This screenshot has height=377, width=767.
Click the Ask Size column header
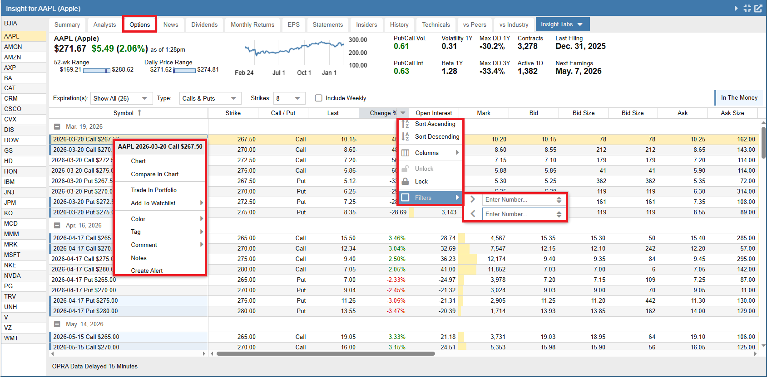732,113
